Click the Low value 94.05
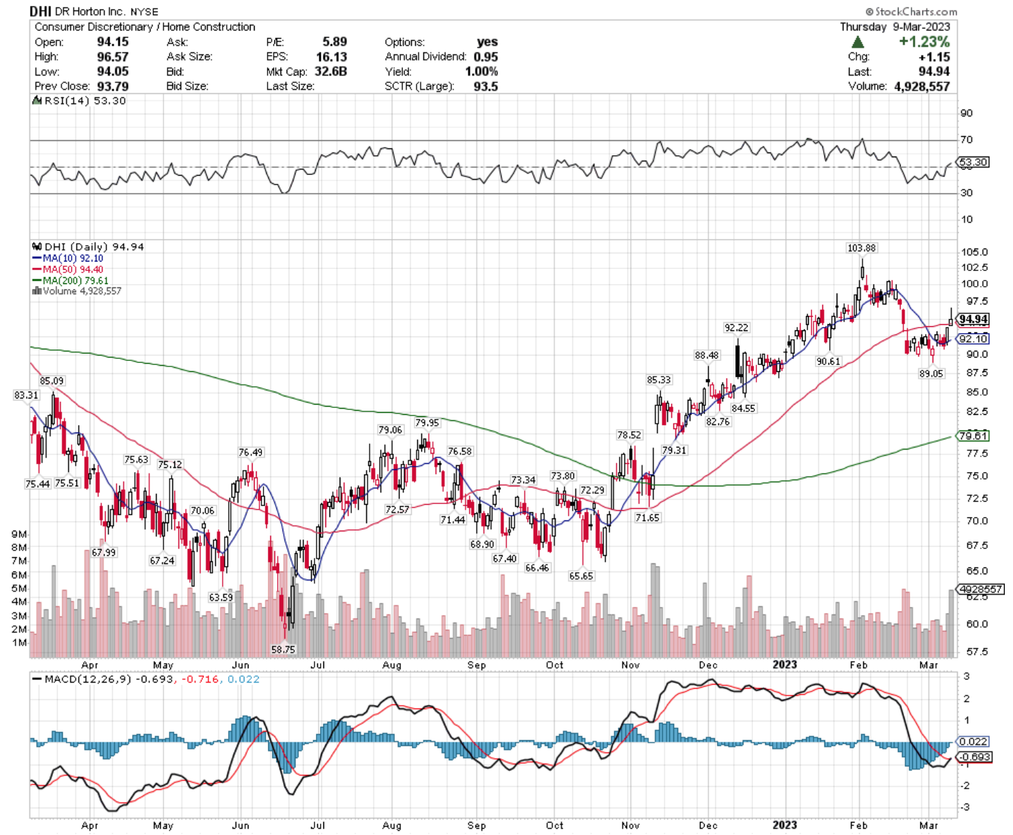Image resolution: width=1013 pixels, height=835 pixels. pyautogui.click(x=113, y=72)
